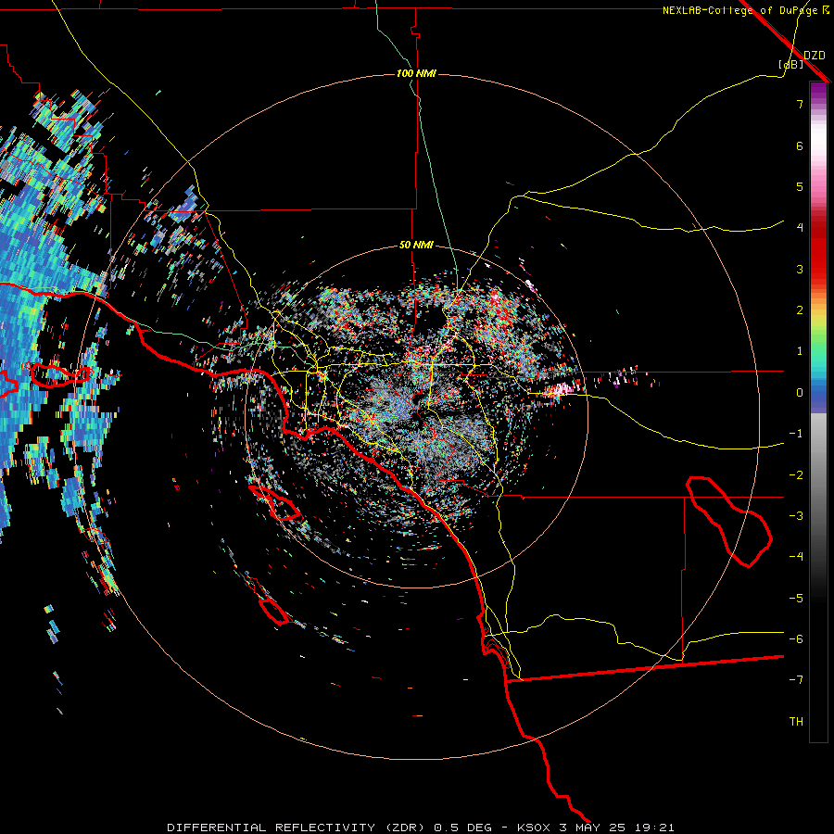Click the '-5' value on the color scale

(796, 599)
